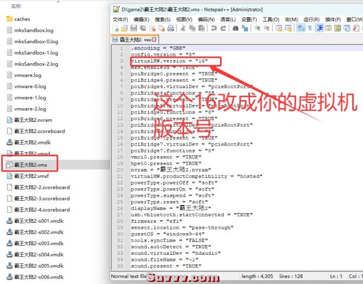Open the 宏(M) menu

pyautogui.click(x=291, y=19)
